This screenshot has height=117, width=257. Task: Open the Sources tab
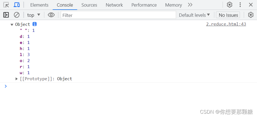(89, 5)
